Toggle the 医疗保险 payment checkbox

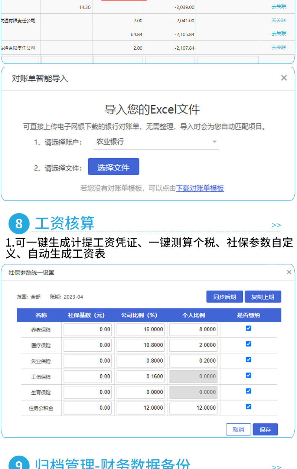(249, 344)
